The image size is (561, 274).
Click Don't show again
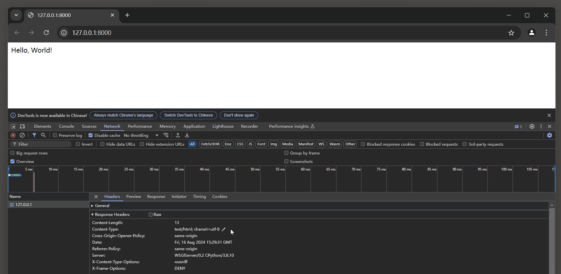pos(239,115)
